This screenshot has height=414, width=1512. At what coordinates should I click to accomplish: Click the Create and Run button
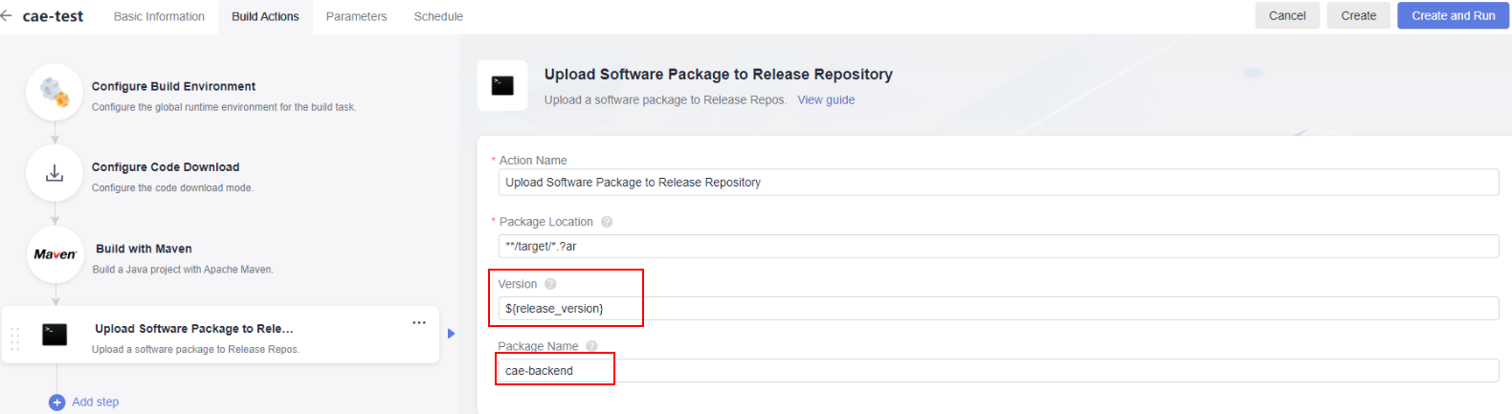[1453, 15]
